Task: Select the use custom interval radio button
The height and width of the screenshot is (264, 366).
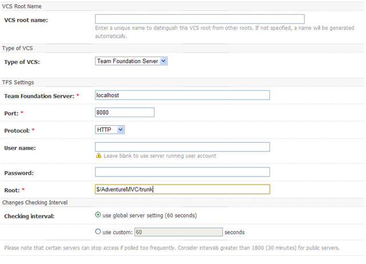Action: click(x=98, y=231)
